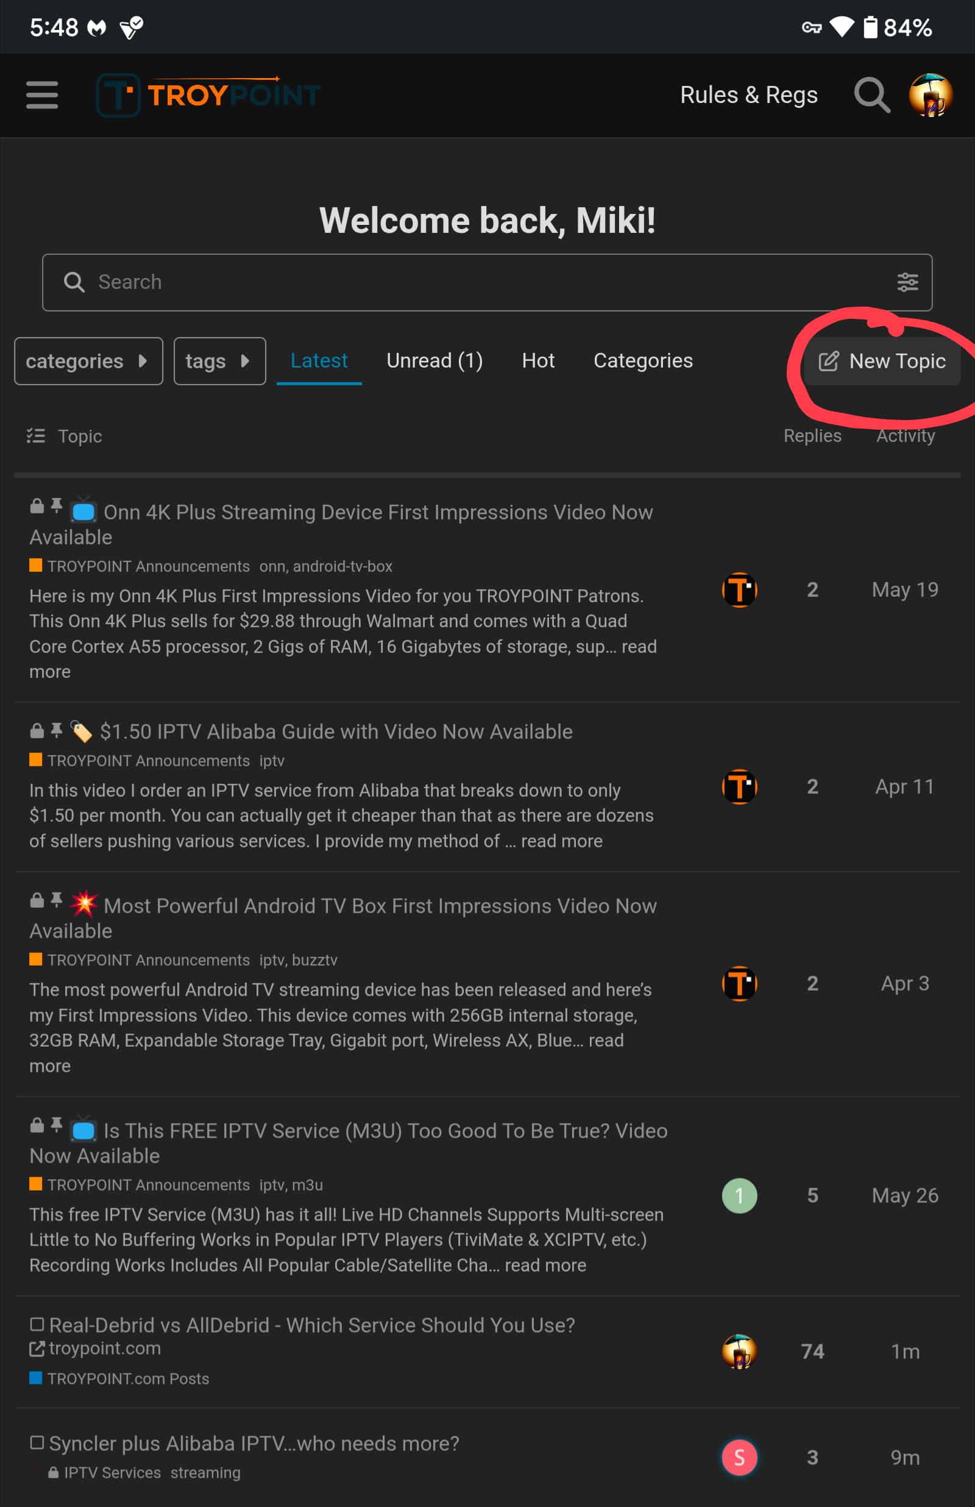Select the Categories tab
The image size is (975, 1507).
[643, 360]
